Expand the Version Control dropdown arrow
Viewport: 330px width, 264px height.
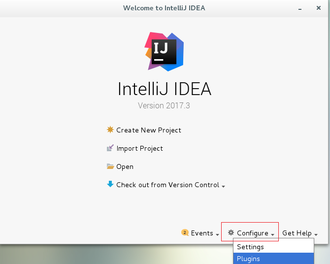coord(223,186)
